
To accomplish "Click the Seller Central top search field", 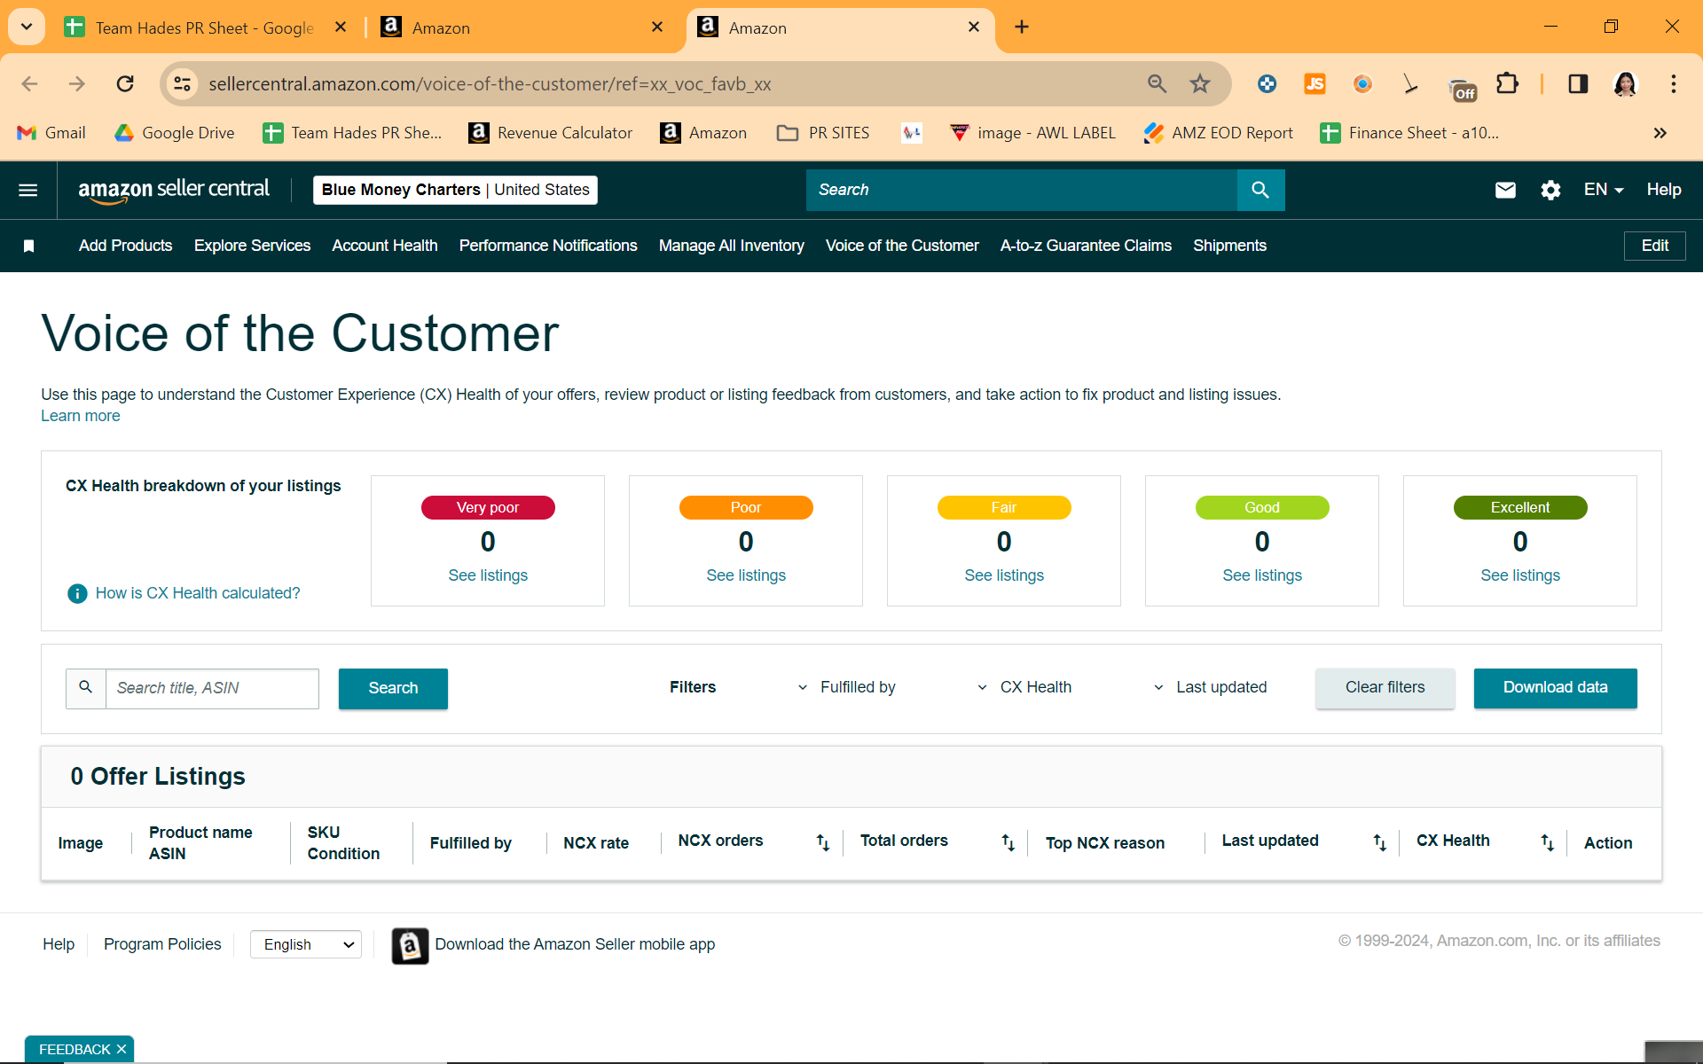I will 1022,190.
